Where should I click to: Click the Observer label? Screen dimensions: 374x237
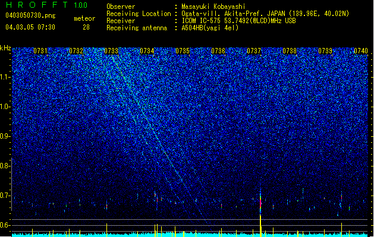click(x=121, y=7)
